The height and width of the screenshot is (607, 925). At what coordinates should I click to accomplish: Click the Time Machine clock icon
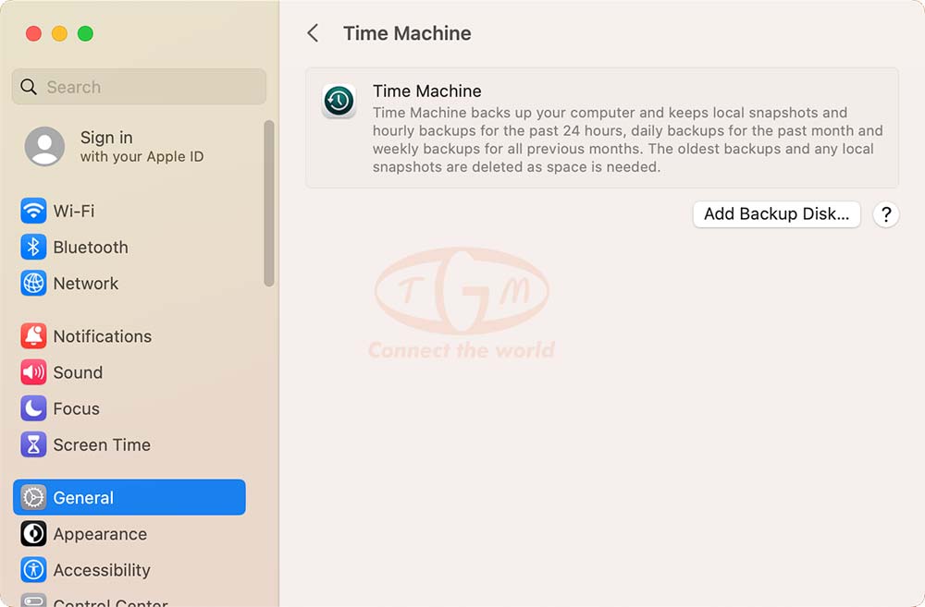click(x=339, y=101)
